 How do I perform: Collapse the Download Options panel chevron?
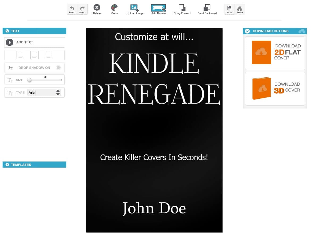point(247,31)
